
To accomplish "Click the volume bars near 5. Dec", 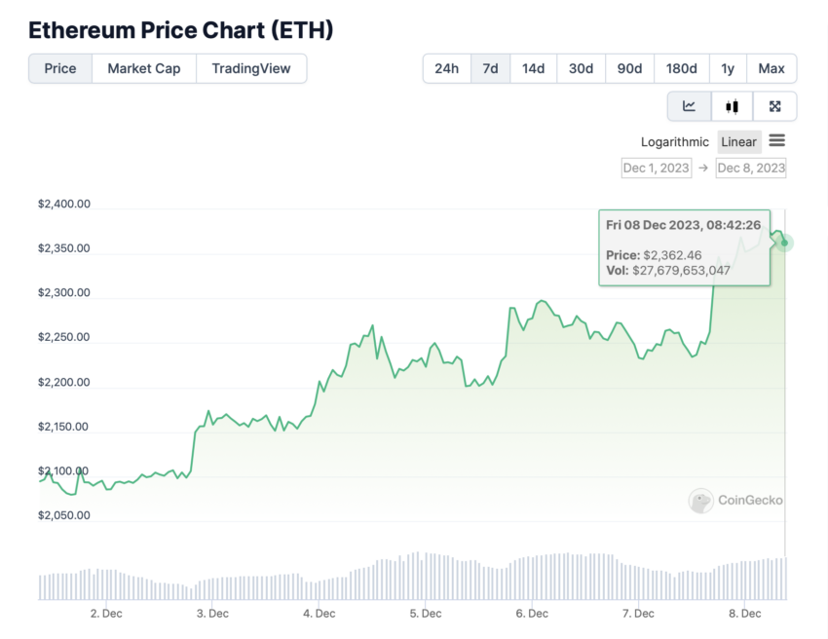I will pos(426,576).
